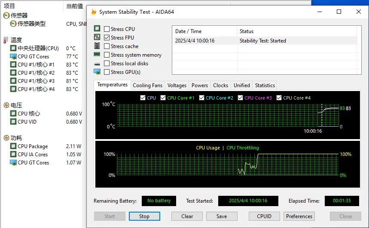Open the Voltages tab
This screenshot has width=369, height=228.
[x=177, y=85]
